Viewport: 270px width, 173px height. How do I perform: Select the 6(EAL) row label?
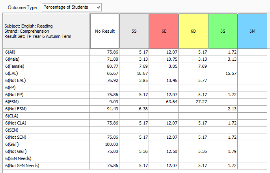coord(47,73)
